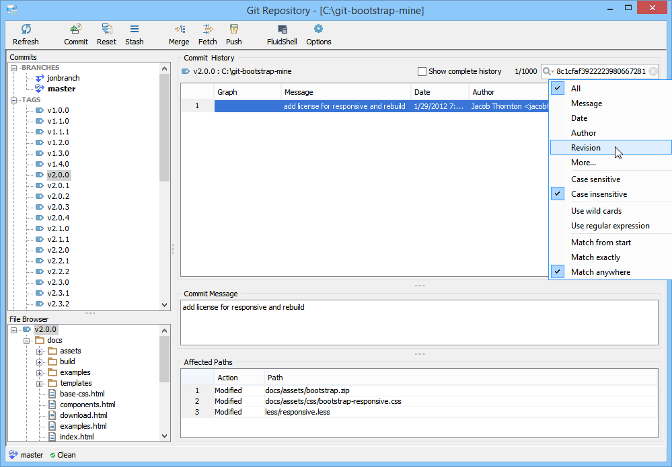Click the Author column header
Screen dimensions: 672x467
click(x=509, y=92)
